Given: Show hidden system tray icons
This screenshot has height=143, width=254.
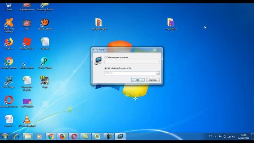Looking at the screenshot, I should coord(216,137).
